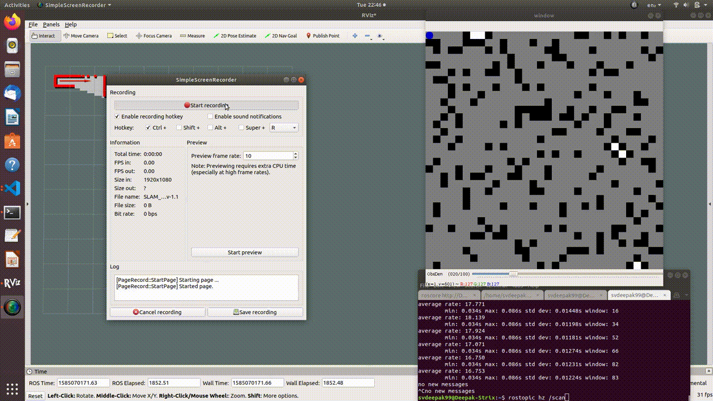
Task: Click the ROS Time field
Action: click(82, 383)
